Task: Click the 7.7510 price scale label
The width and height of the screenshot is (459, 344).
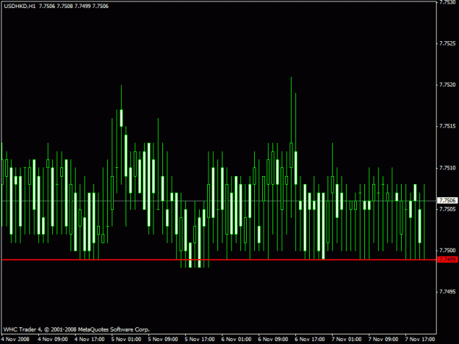Action: (447, 168)
